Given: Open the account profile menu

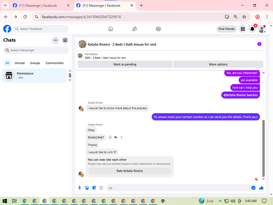Looking at the screenshot, I should (x=262, y=29).
